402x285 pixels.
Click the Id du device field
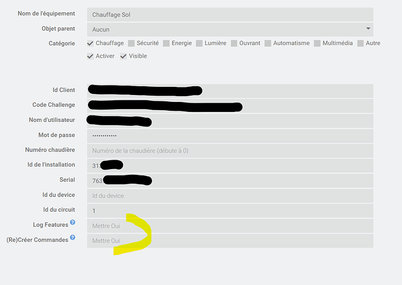230,196
